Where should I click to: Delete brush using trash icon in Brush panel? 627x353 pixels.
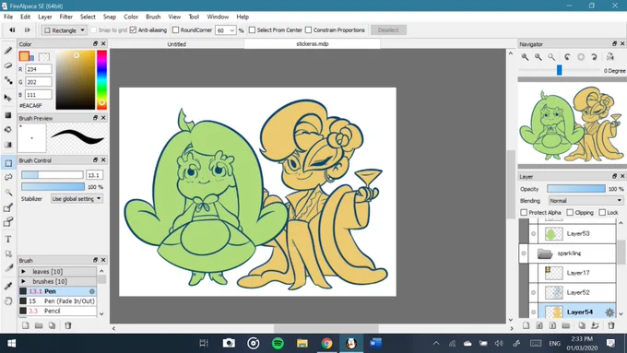(x=68, y=325)
